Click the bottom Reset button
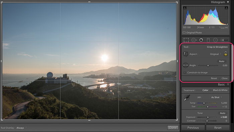Image resolution: width=234 pixels, height=132 pixels. click(x=218, y=128)
